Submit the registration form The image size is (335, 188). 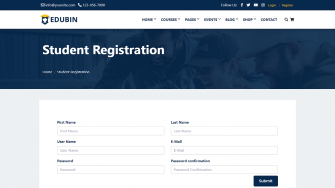pyautogui.click(x=265, y=181)
